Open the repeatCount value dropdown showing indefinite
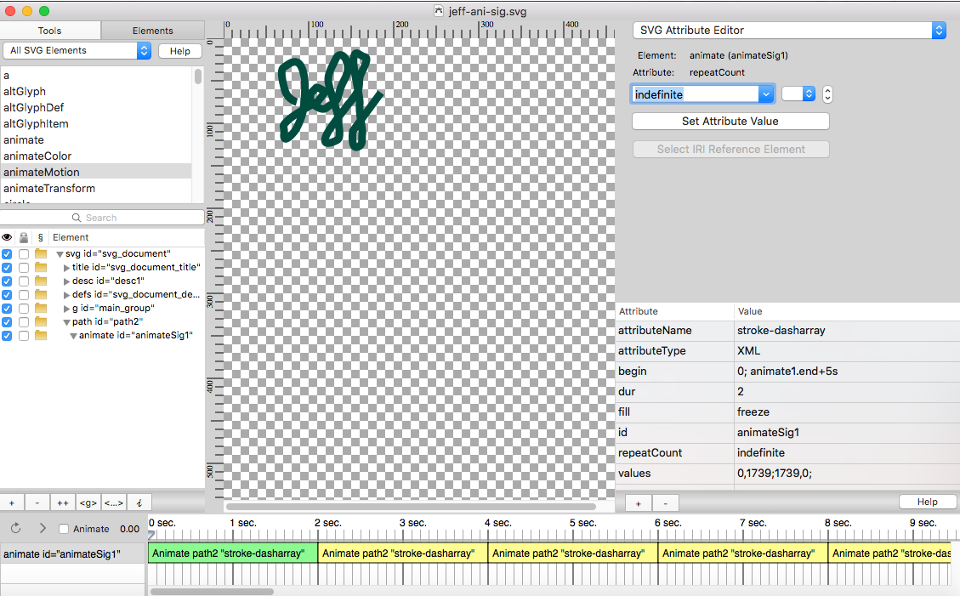The image size is (960, 596). coord(765,94)
